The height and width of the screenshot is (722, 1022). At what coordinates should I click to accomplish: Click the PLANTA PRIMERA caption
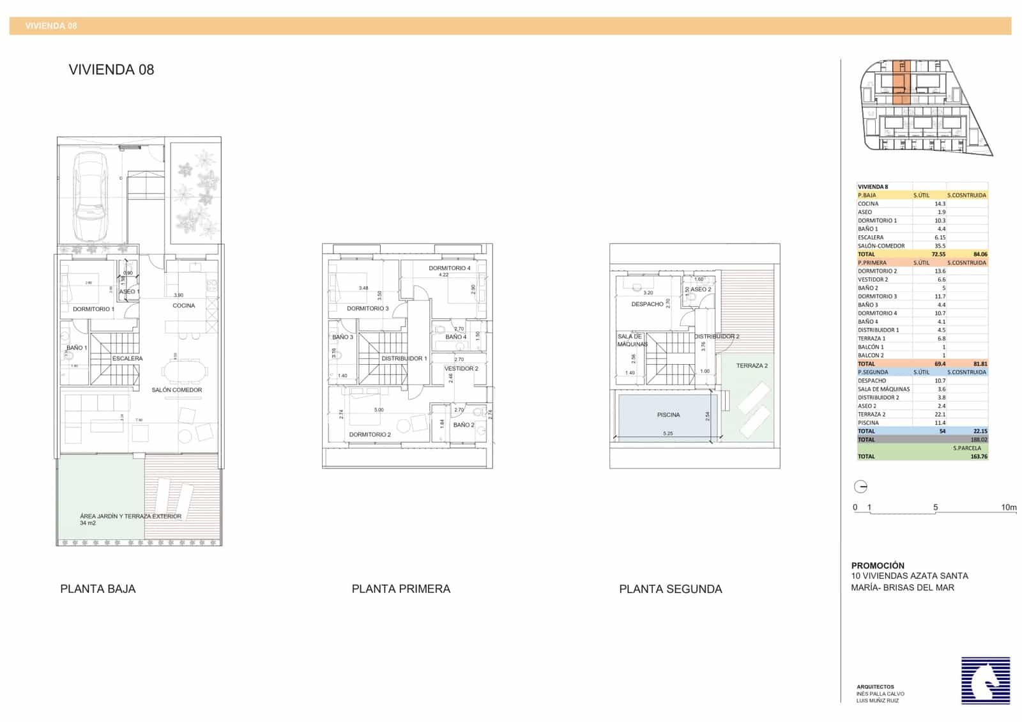(x=401, y=589)
